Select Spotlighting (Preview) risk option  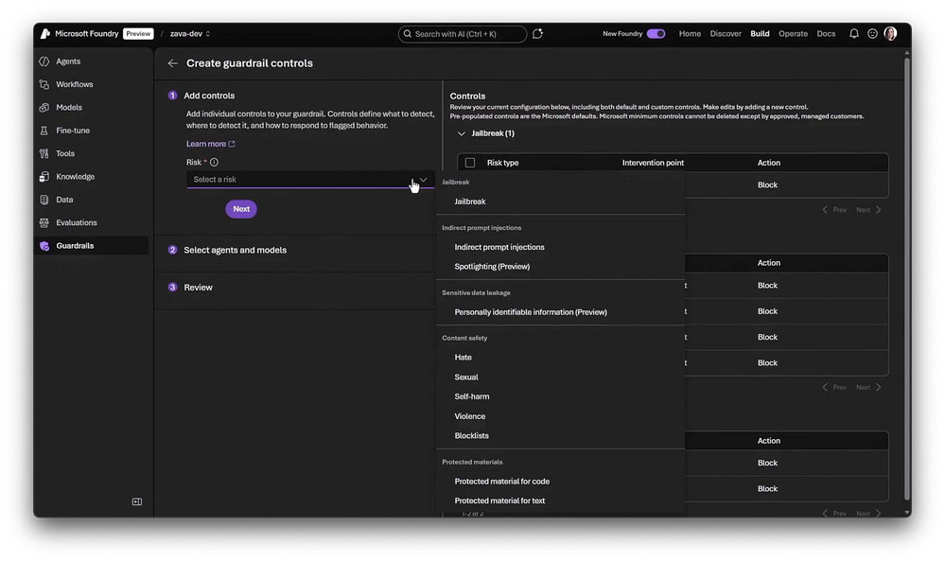(x=492, y=267)
